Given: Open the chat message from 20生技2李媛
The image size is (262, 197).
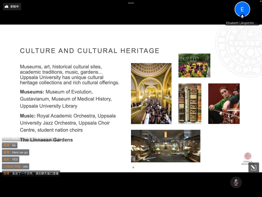Looking at the screenshot, I should point(16,166).
